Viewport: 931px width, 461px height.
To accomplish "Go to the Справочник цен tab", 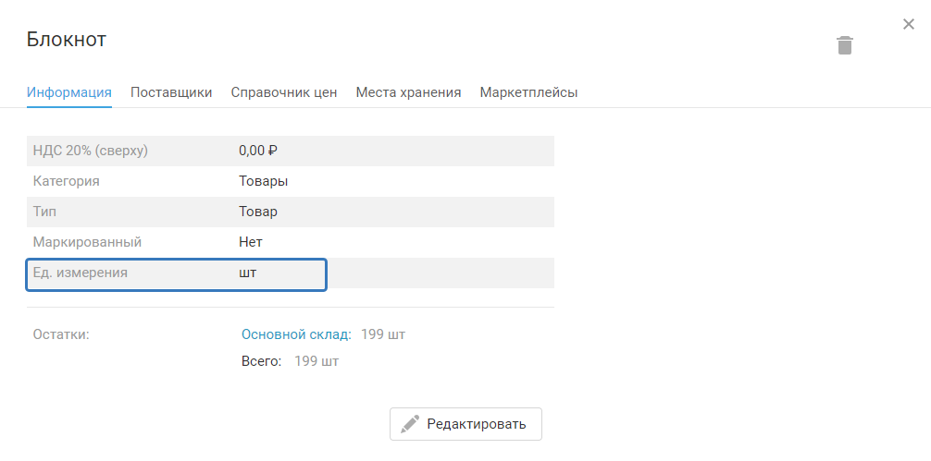I will coord(284,92).
